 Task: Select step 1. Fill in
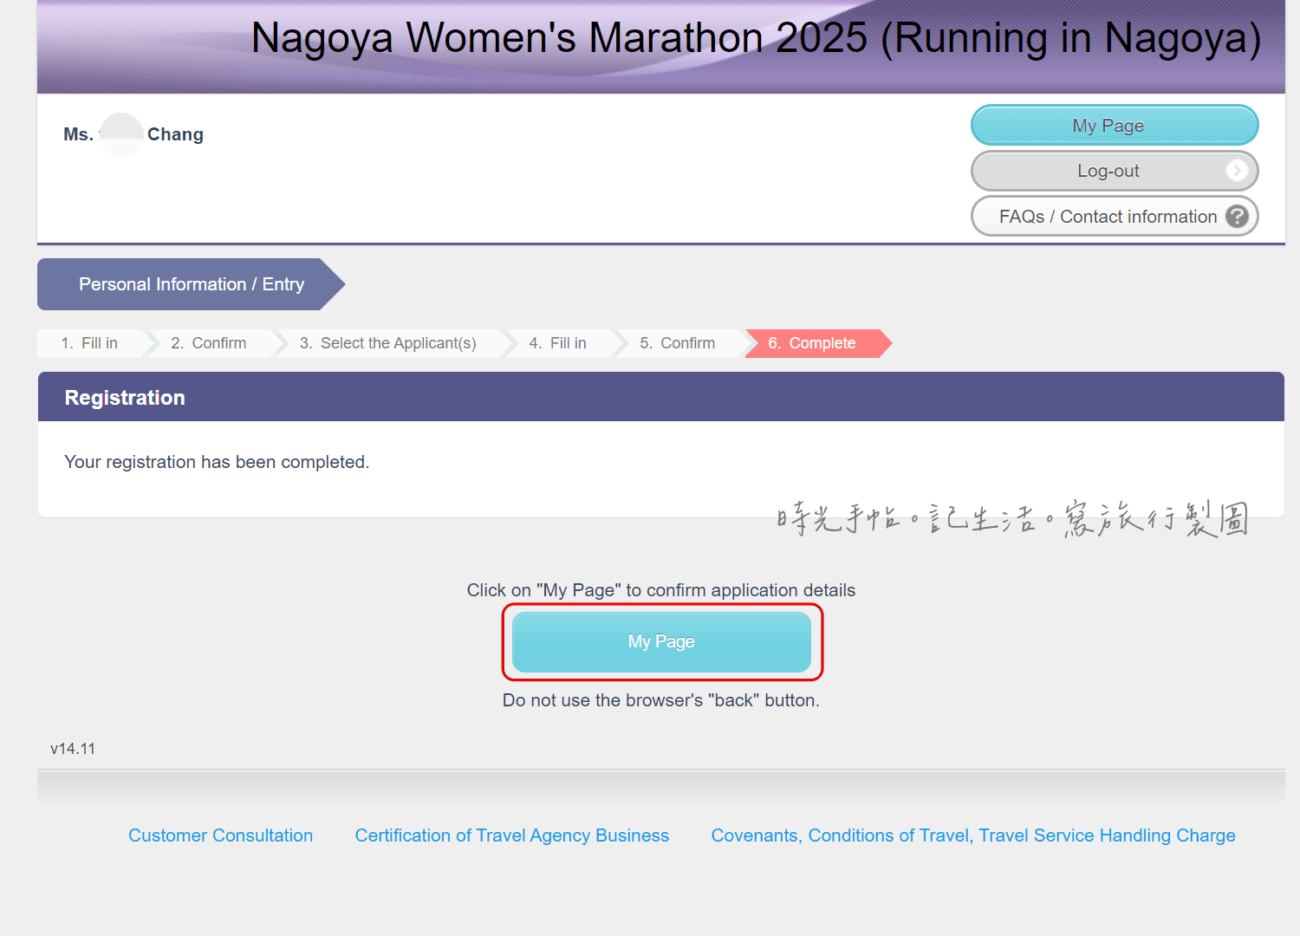pyautogui.click(x=93, y=343)
